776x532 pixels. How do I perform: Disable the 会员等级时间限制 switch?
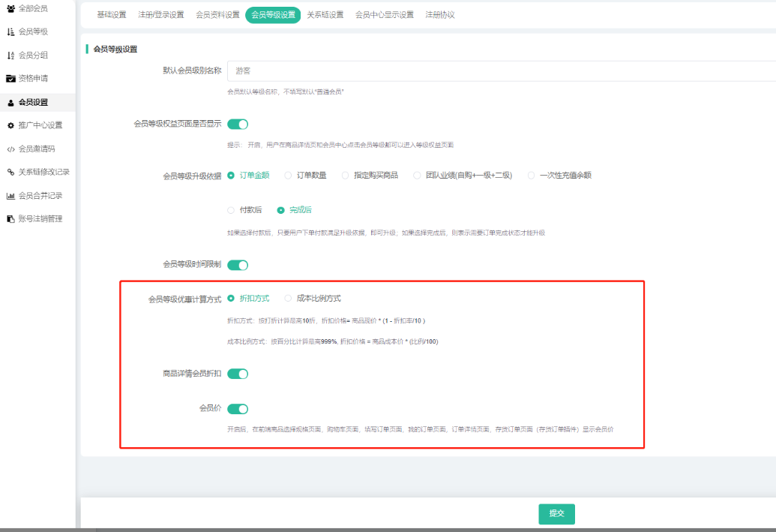[x=238, y=265]
